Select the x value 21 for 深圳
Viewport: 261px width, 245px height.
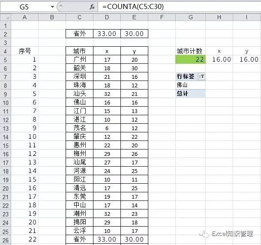107,77
